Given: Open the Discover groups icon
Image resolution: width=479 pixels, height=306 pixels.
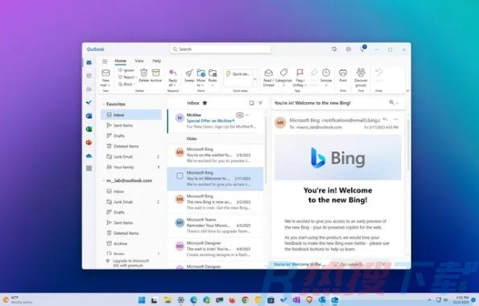Looking at the screenshot, I should 361,72.
